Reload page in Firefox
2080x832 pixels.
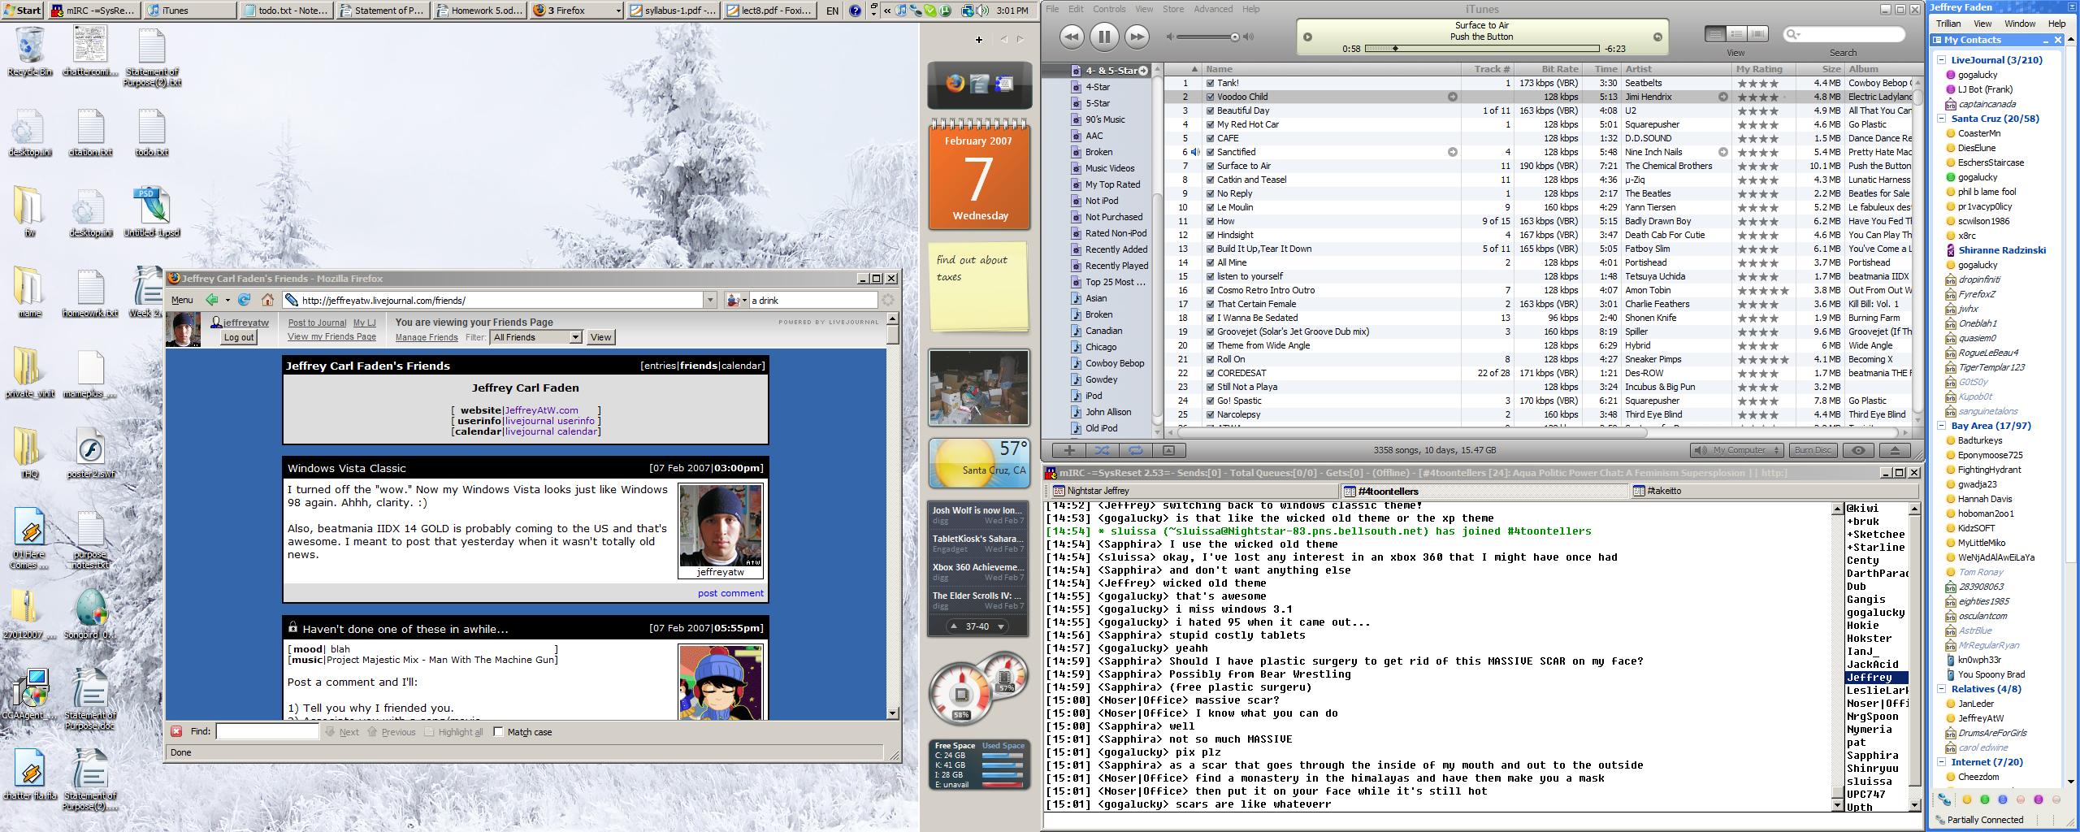coord(244,300)
